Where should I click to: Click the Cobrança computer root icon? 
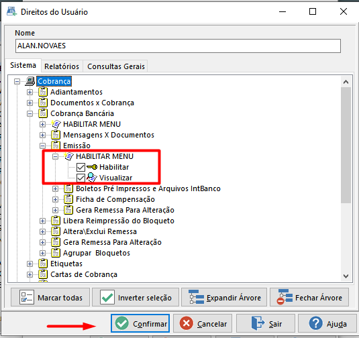pos(30,81)
